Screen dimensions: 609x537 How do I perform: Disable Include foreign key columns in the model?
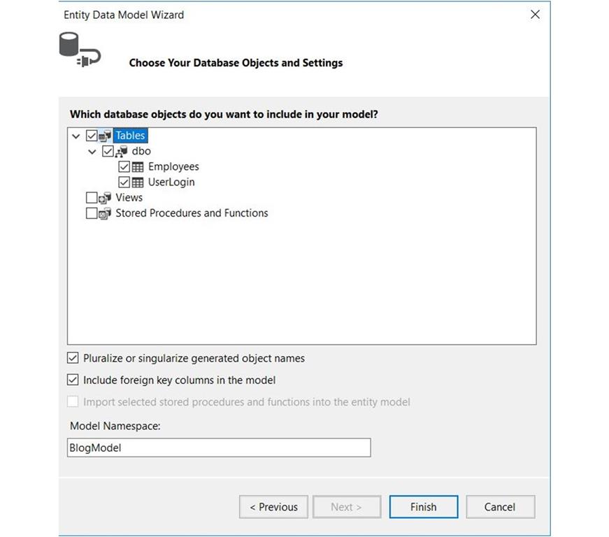tap(72, 380)
